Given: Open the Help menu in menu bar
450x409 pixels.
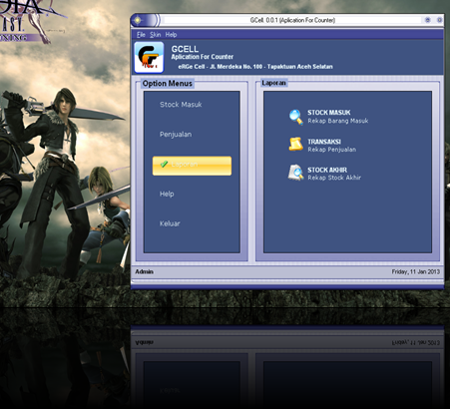Looking at the screenshot, I should click(171, 35).
